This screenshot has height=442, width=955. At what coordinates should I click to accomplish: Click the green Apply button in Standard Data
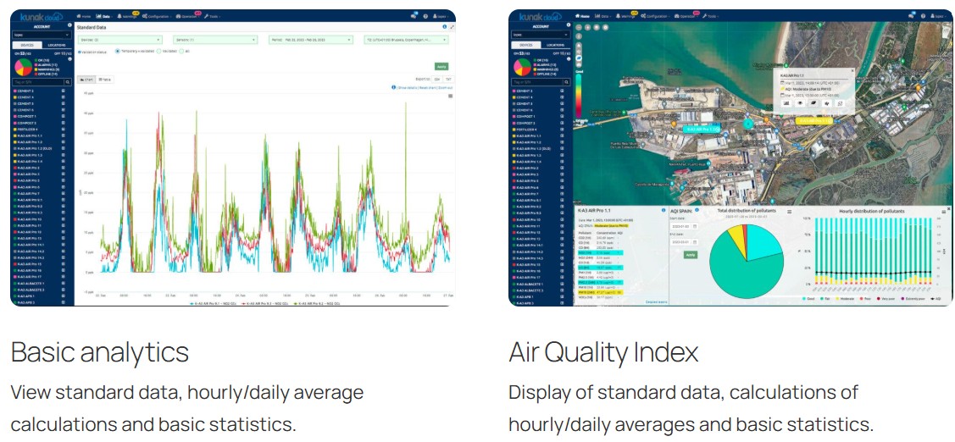(441, 66)
